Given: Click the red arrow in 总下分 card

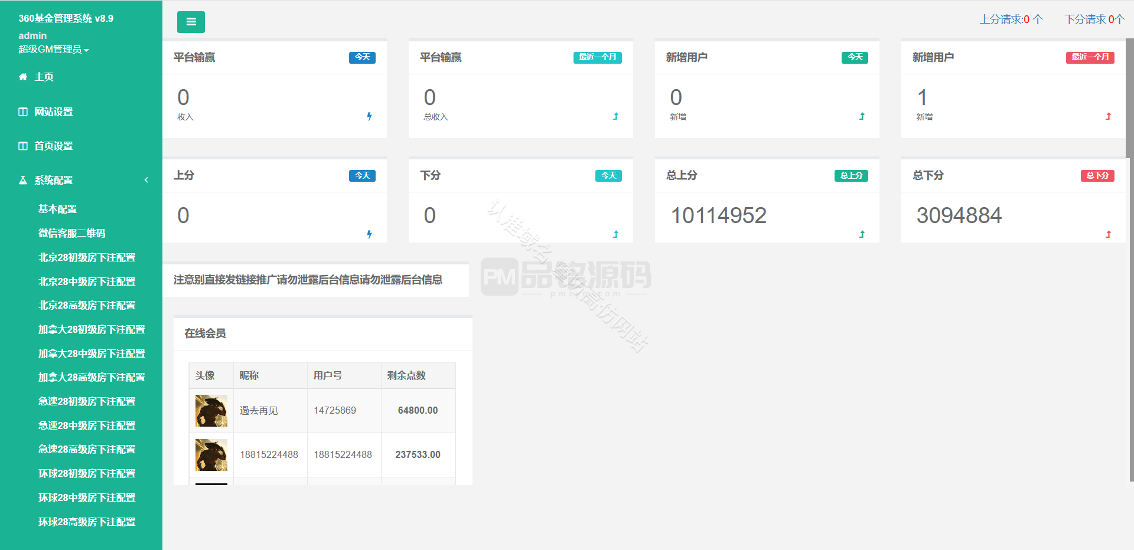Looking at the screenshot, I should [x=1109, y=234].
